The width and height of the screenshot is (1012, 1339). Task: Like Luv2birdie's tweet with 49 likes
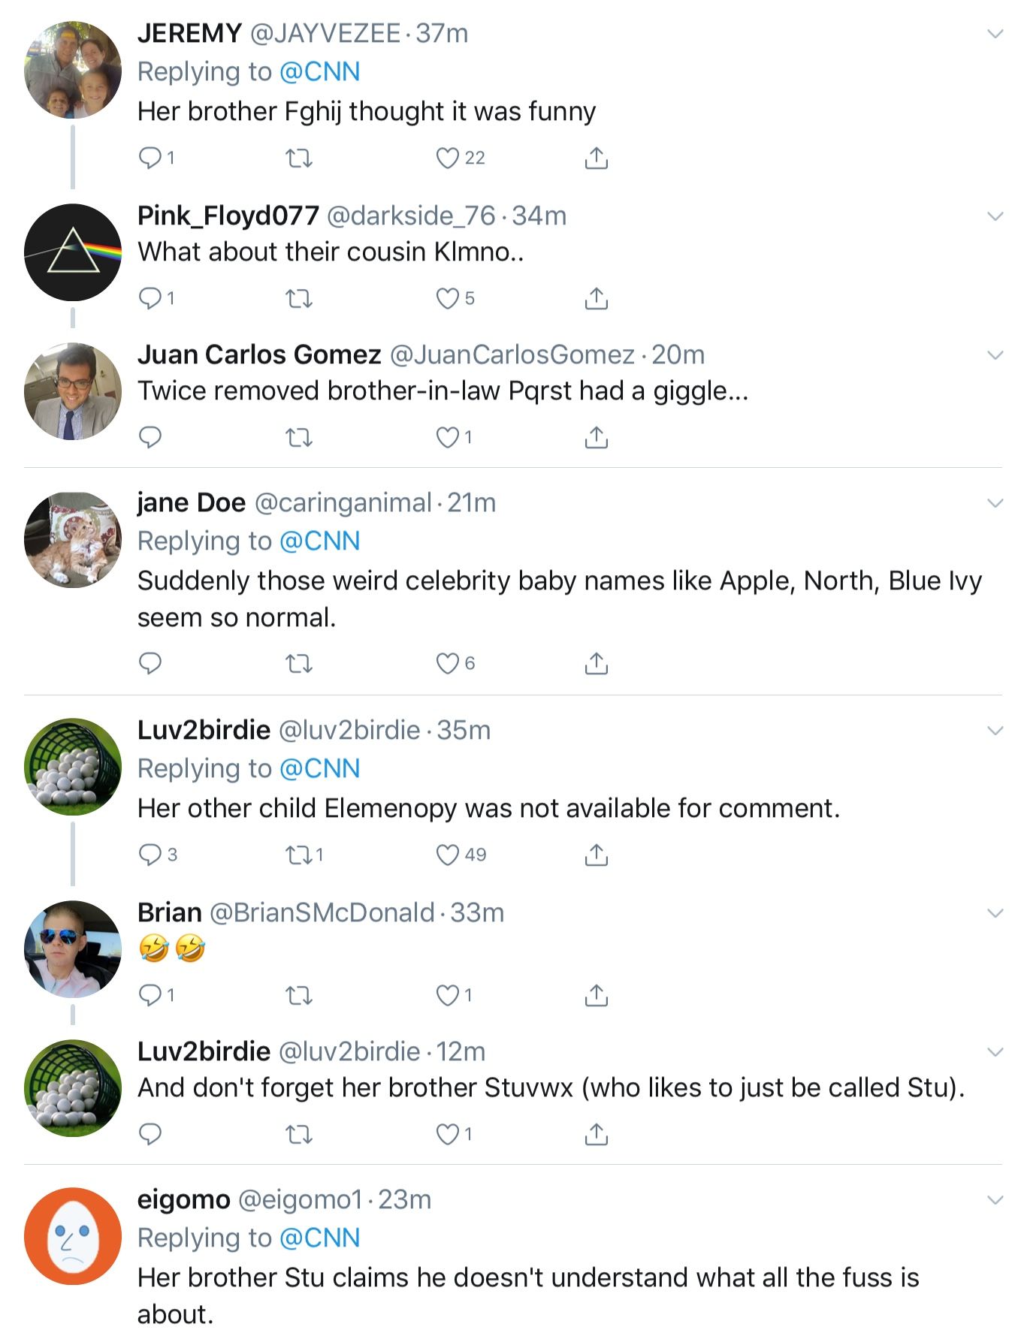448,855
